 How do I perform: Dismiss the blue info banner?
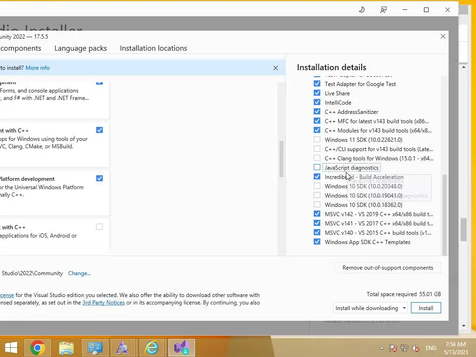point(275,68)
